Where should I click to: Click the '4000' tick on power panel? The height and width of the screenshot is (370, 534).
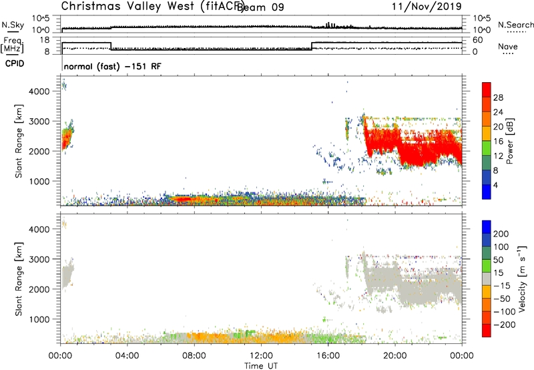click(39, 91)
